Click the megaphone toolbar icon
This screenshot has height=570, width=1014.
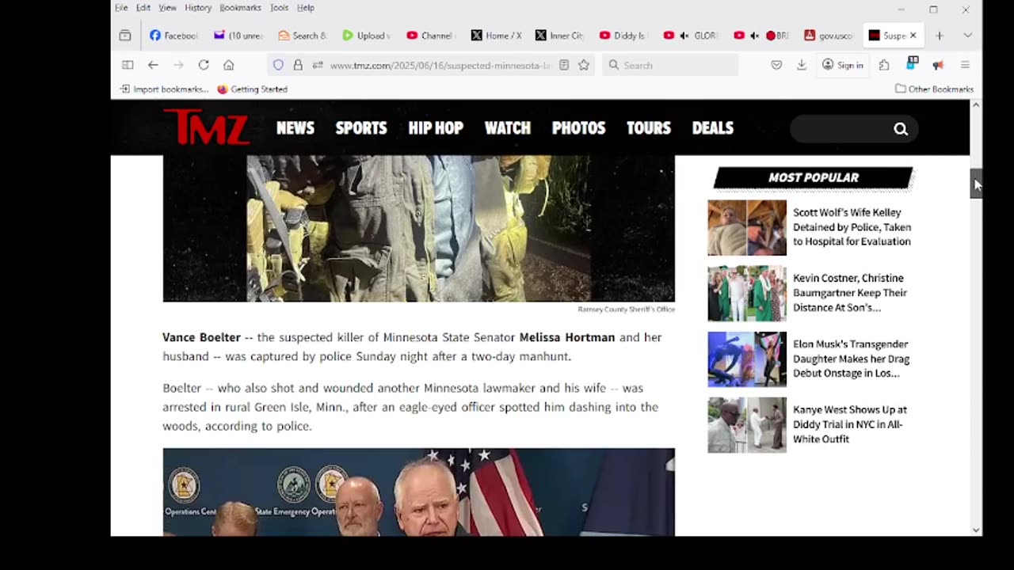938,65
